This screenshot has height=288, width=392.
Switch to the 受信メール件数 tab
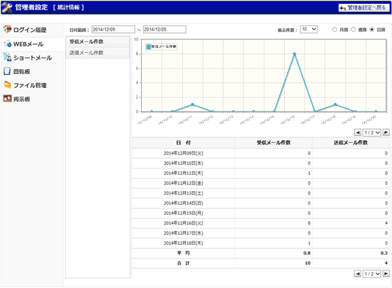click(97, 42)
